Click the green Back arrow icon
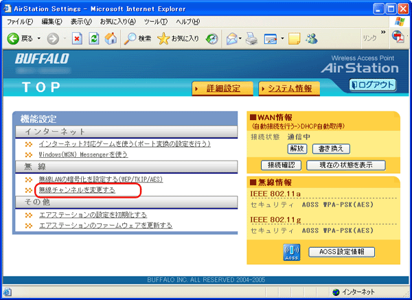Viewport: 412px width, 300px height. pos(13,38)
